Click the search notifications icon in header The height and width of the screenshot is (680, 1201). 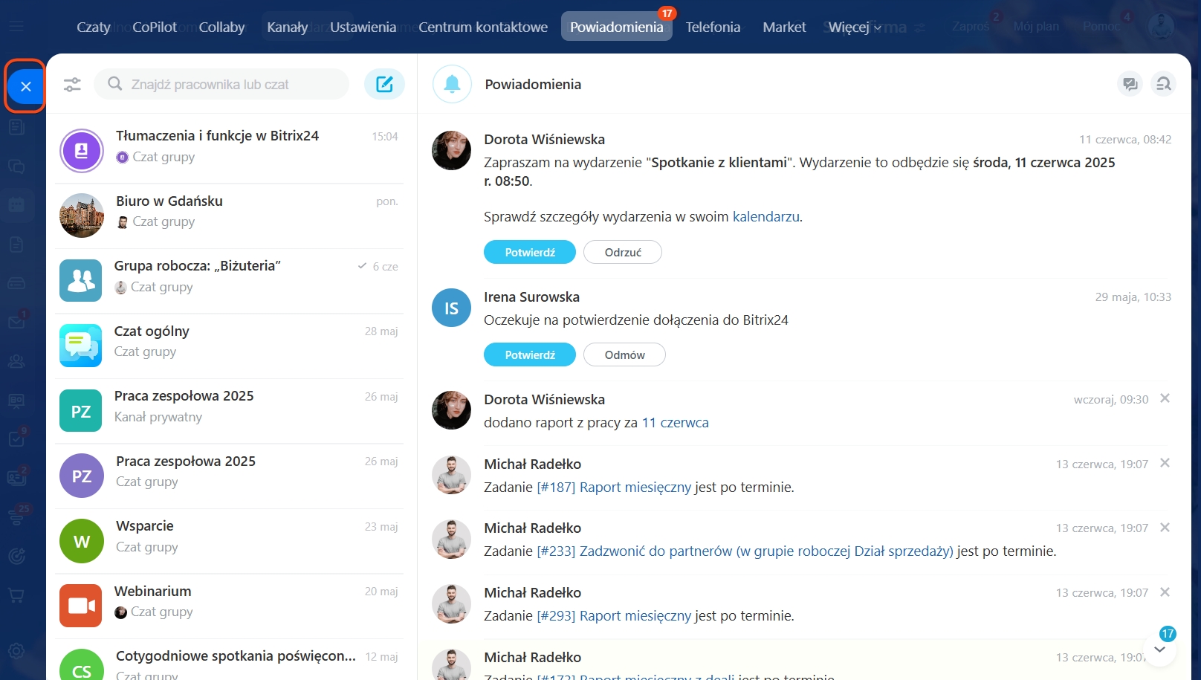pos(1163,84)
